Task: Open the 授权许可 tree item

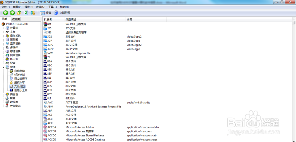Action: coord(17,83)
